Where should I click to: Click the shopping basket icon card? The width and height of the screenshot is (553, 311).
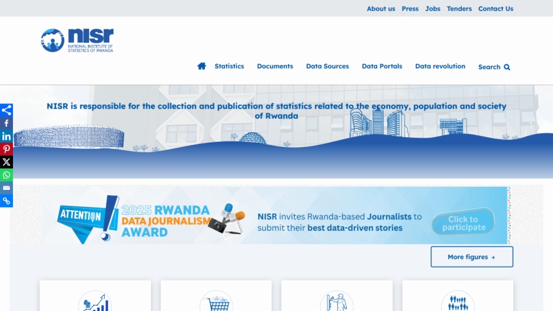pos(216,296)
